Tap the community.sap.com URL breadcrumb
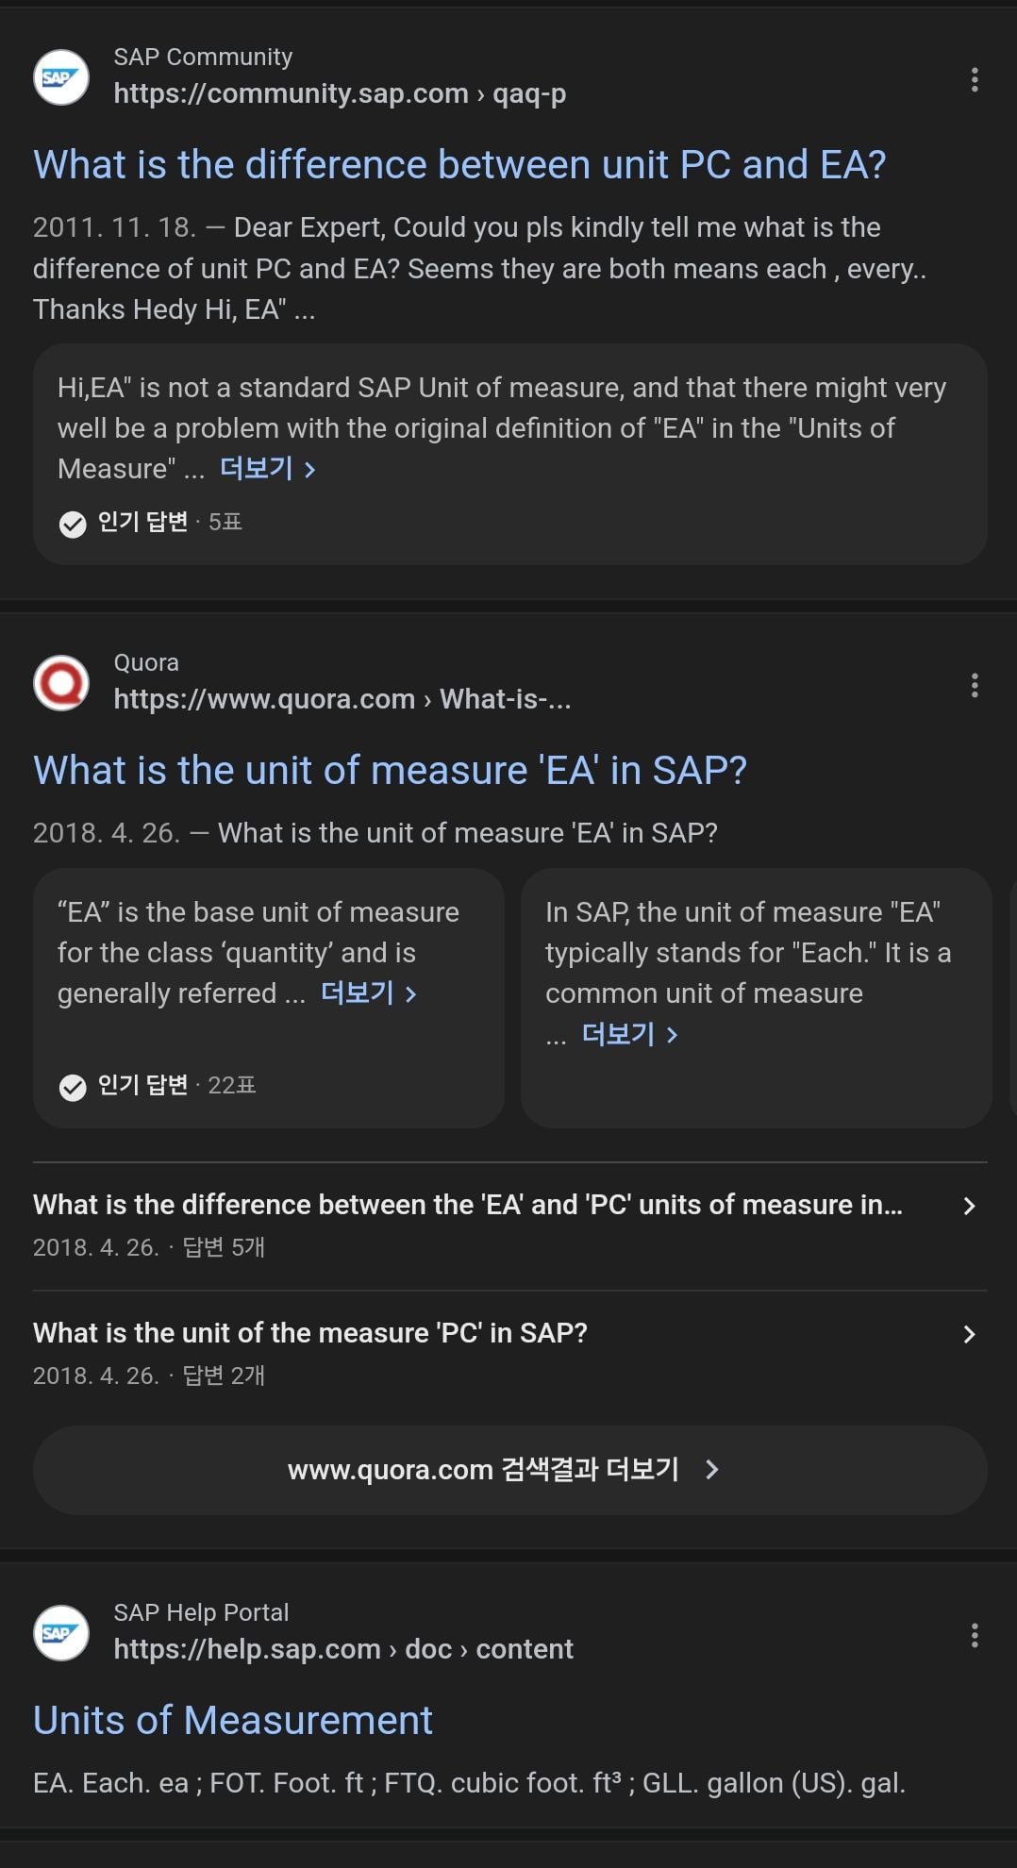 coord(340,93)
